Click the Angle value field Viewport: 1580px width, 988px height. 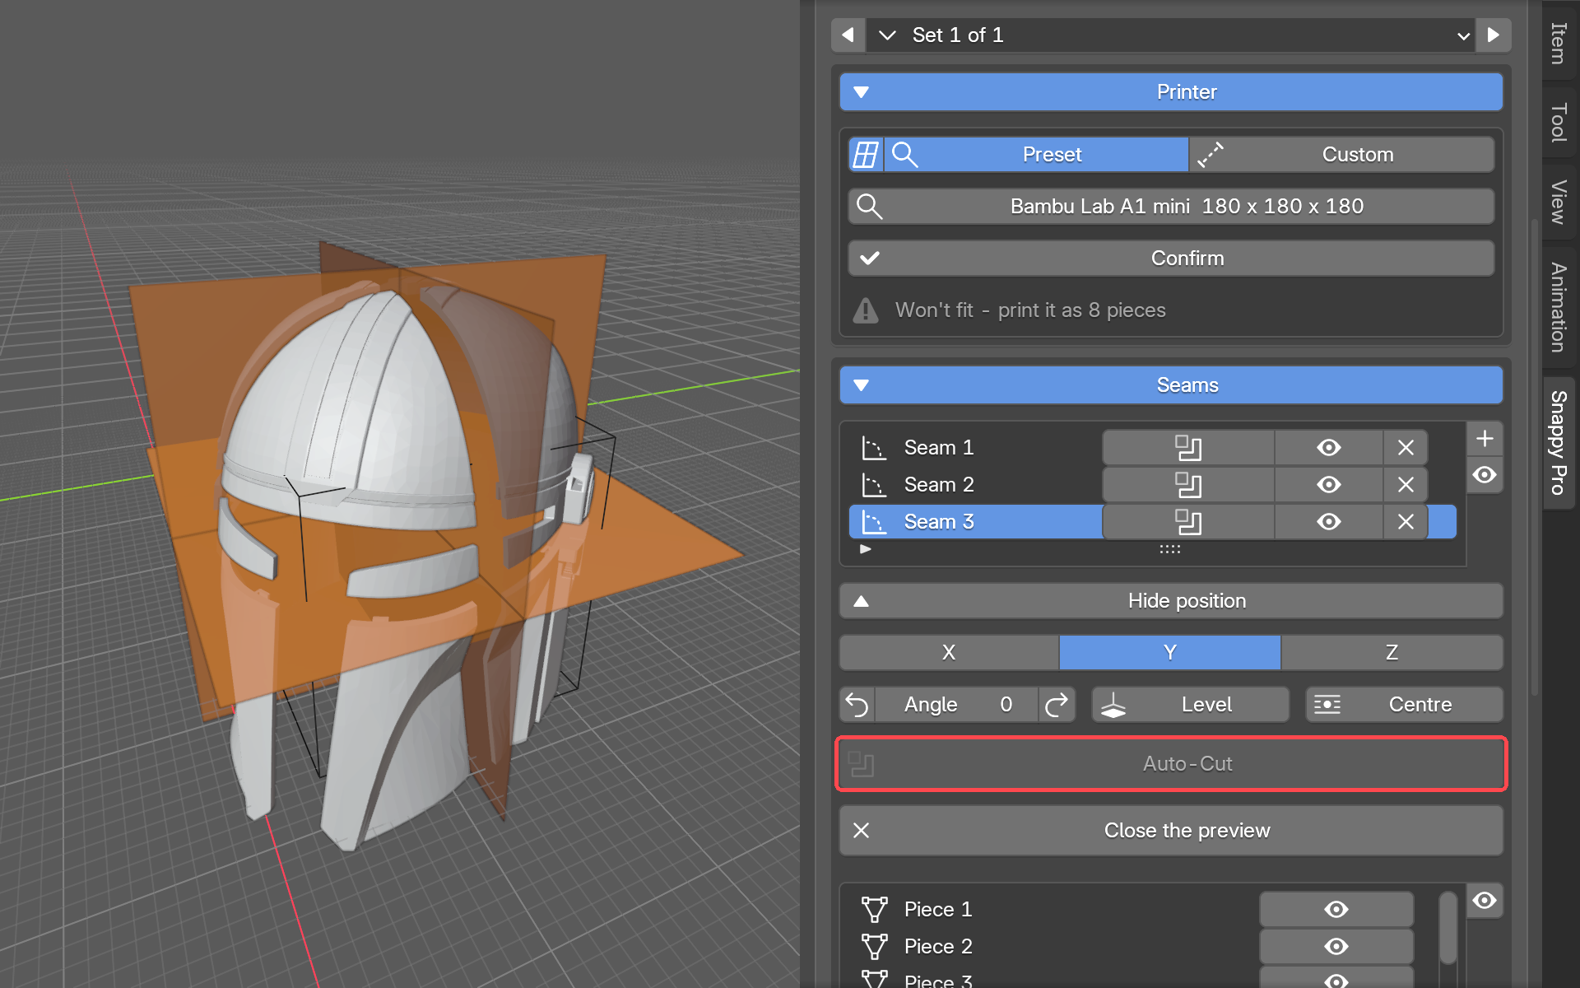tap(957, 704)
